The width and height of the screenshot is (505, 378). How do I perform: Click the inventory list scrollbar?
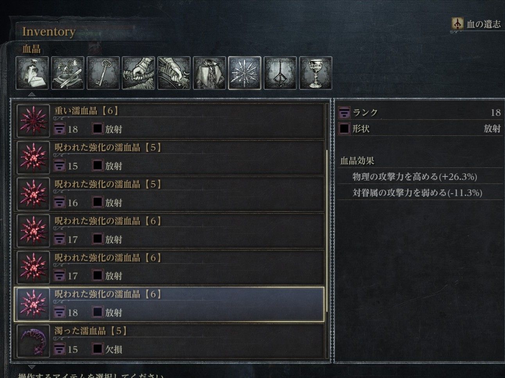(x=327, y=231)
